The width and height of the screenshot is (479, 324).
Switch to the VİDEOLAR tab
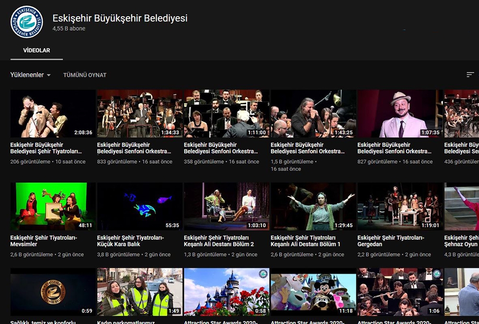click(x=37, y=50)
